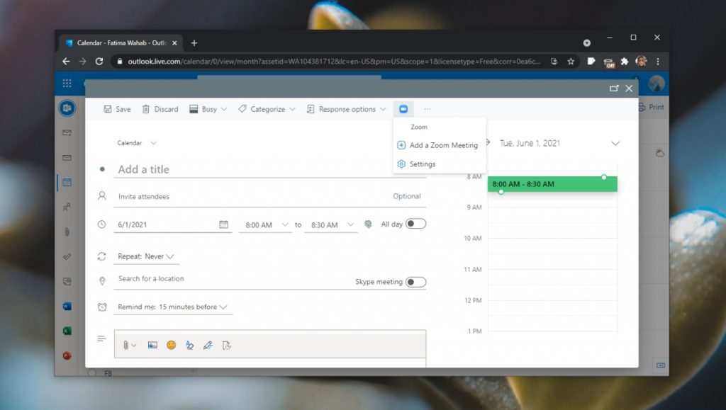Pop out the event form to new window
The image size is (726, 410).
[x=614, y=89]
